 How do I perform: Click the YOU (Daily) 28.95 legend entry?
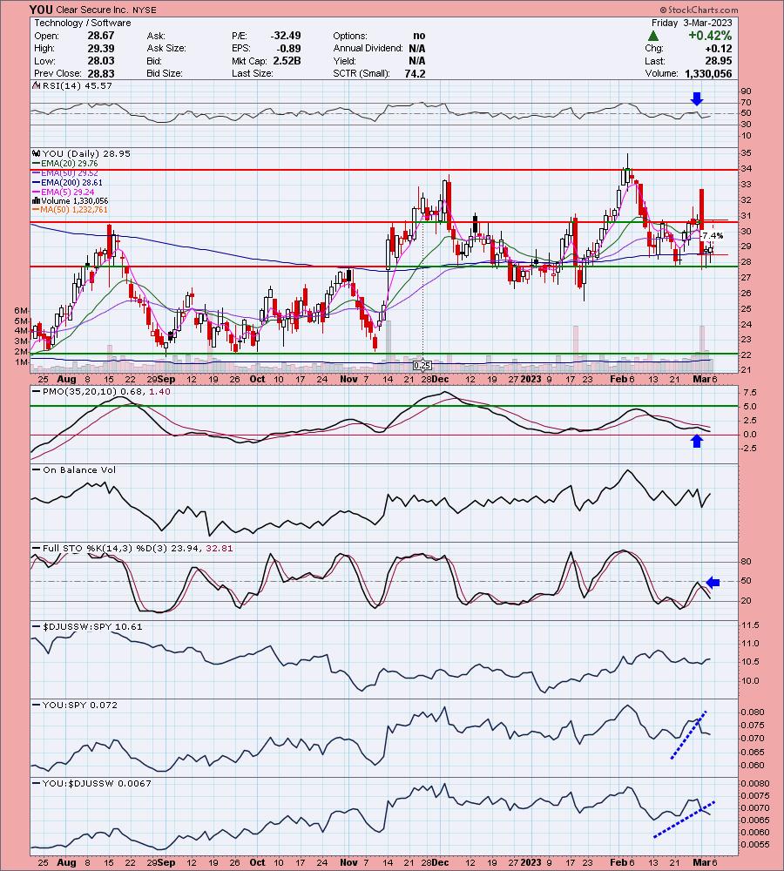[86, 153]
